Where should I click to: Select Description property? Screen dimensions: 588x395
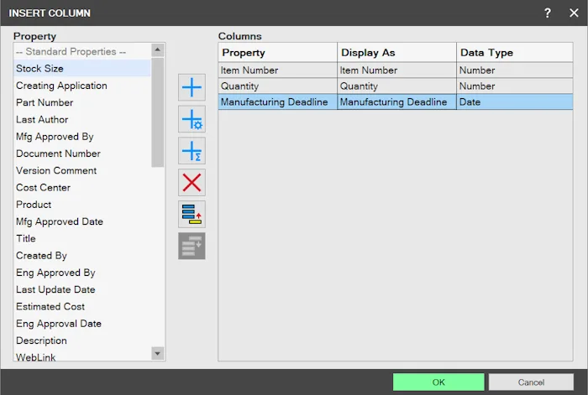82,340
